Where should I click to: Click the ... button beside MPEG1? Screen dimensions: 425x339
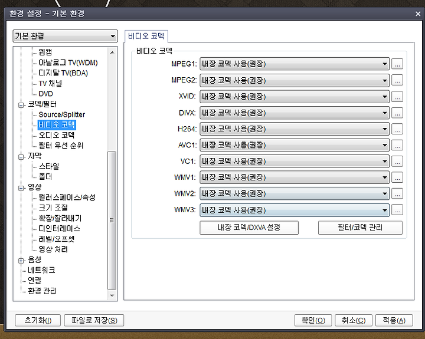[397, 64]
